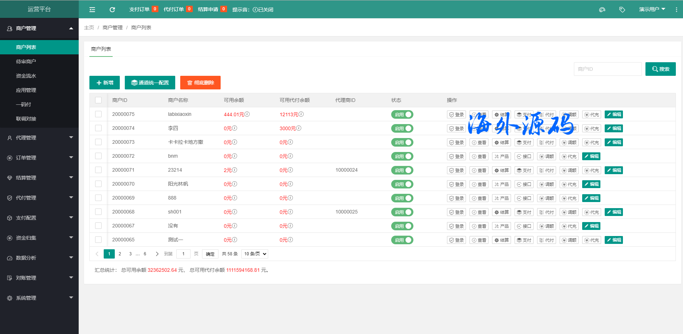Click the green 新增 button
683x334 pixels.
[104, 83]
